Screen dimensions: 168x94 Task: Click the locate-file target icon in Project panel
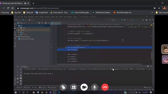(x=39, y=23)
